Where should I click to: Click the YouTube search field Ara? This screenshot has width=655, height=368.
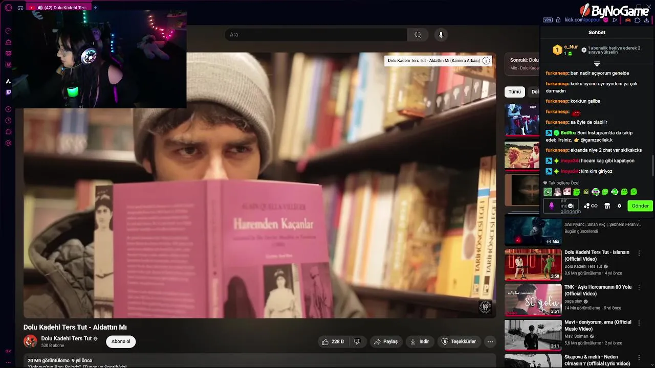coord(316,35)
